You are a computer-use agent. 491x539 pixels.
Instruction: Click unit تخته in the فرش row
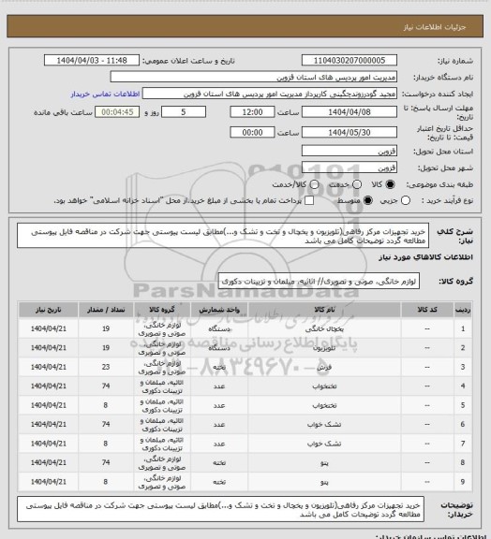(x=219, y=367)
